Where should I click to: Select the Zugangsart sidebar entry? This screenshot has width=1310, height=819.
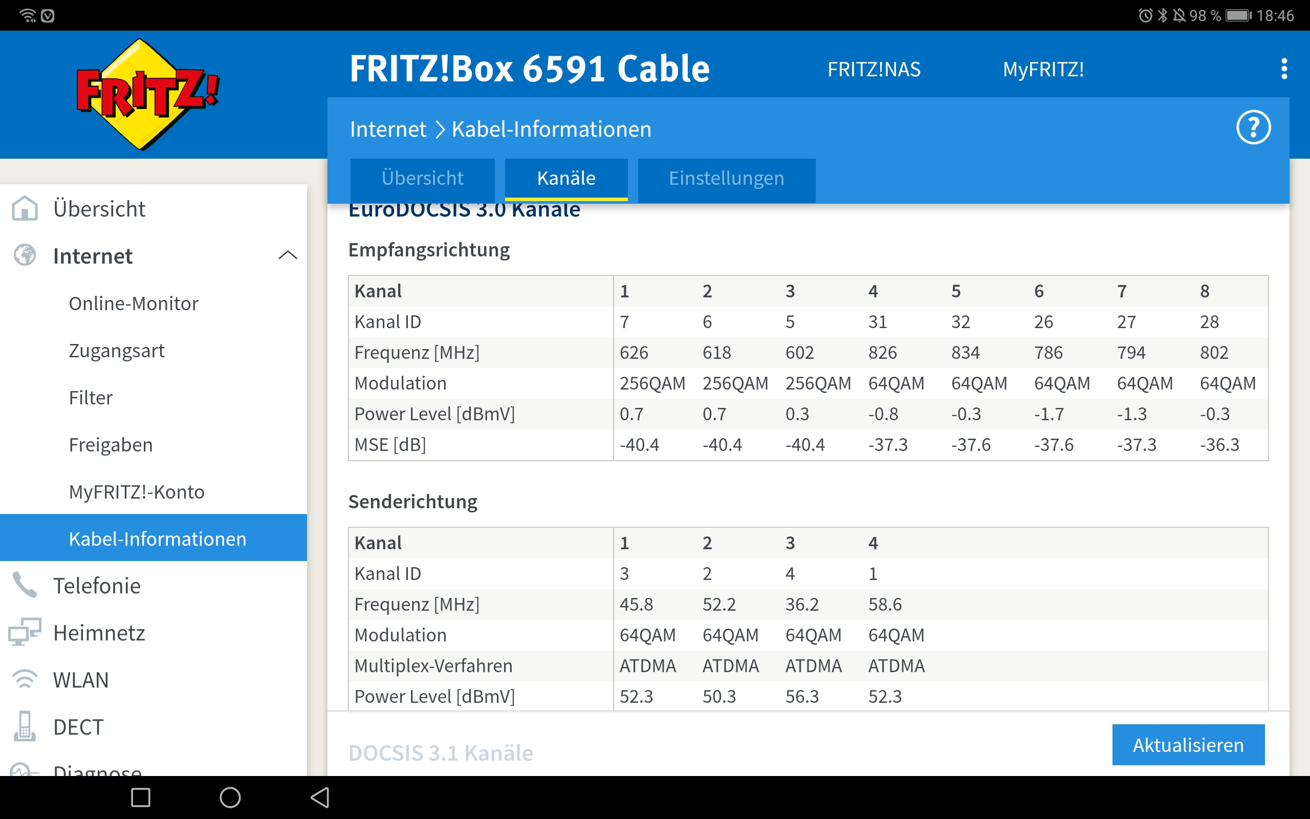(116, 351)
